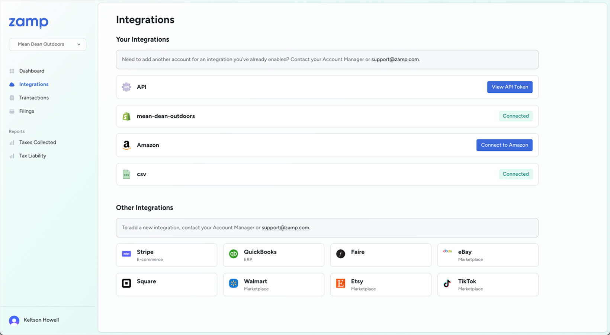Click the API gear icon

click(x=126, y=87)
